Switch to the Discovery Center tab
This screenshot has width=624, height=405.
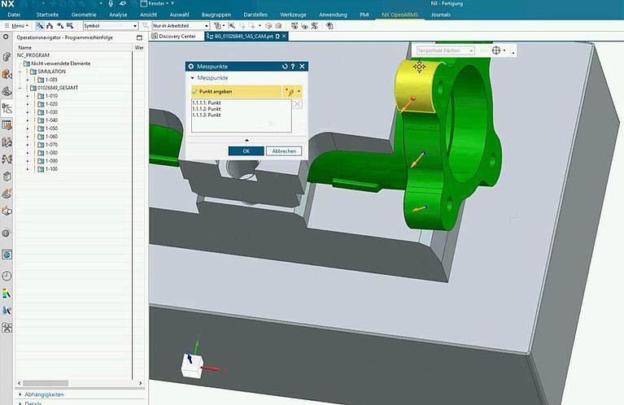[x=174, y=37]
